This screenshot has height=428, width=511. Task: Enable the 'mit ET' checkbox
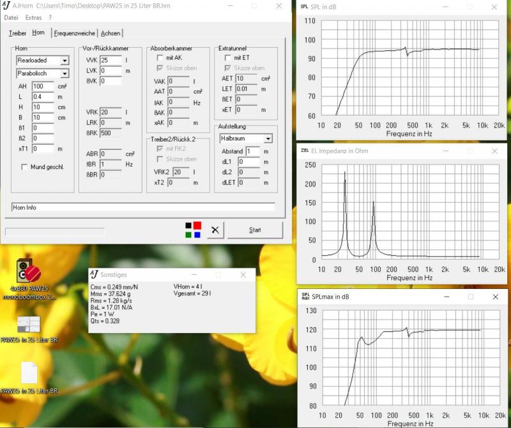click(227, 58)
